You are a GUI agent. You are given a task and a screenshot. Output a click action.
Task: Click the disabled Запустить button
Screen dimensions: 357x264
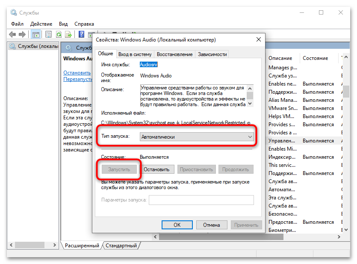pyautogui.click(x=119, y=169)
